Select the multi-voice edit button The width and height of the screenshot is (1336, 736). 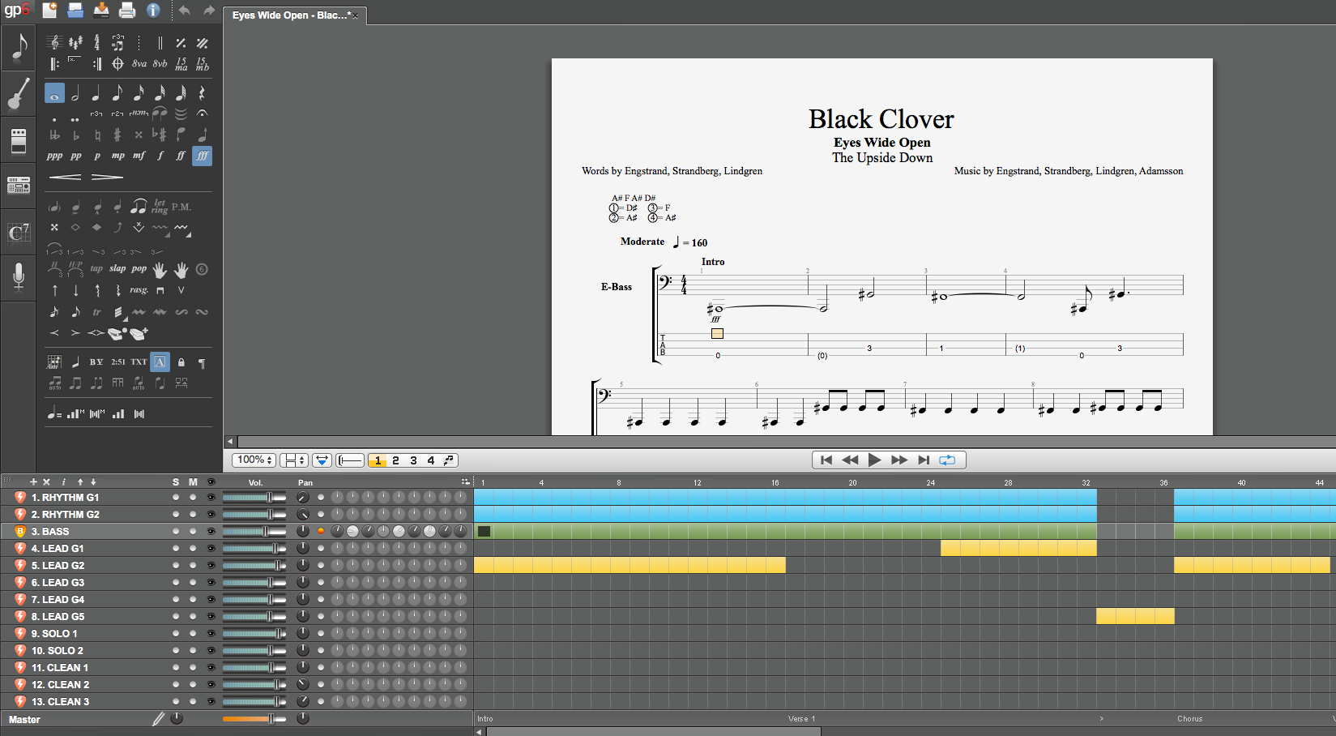[x=449, y=460]
